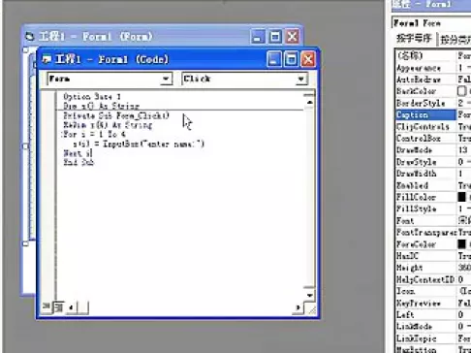Click the Next i line in code editor
471x353 pixels.
coord(78,153)
